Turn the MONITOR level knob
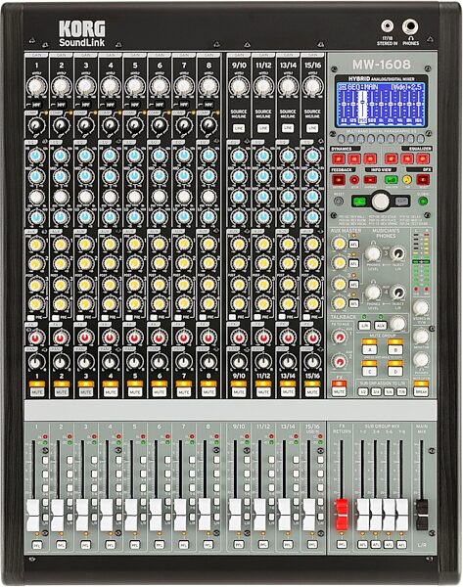Image resolution: width=463 pixels, height=587 pixels. pyautogui.click(x=421, y=337)
